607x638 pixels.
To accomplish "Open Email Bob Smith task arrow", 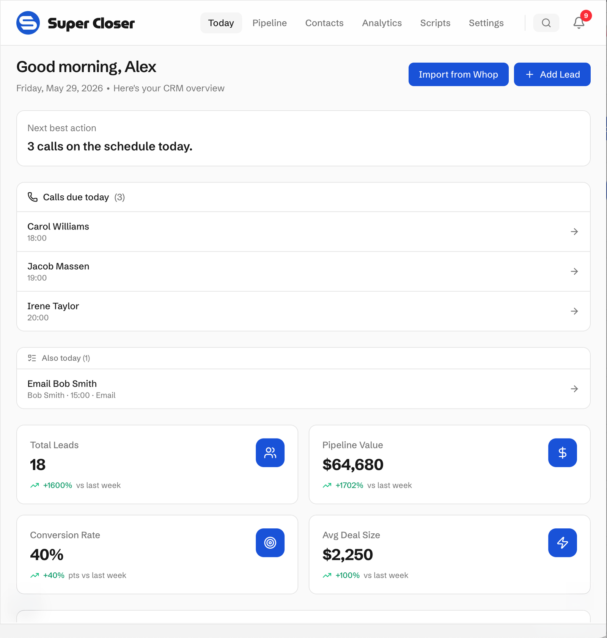I will 574,389.
